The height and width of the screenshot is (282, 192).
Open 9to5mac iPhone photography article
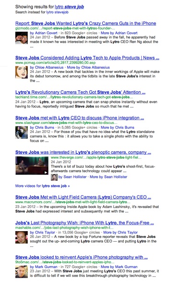[x=82, y=257]
